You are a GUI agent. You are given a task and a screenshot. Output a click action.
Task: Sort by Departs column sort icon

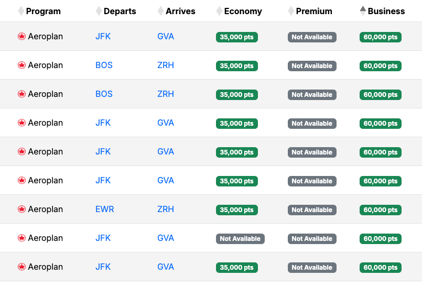(99, 11)
